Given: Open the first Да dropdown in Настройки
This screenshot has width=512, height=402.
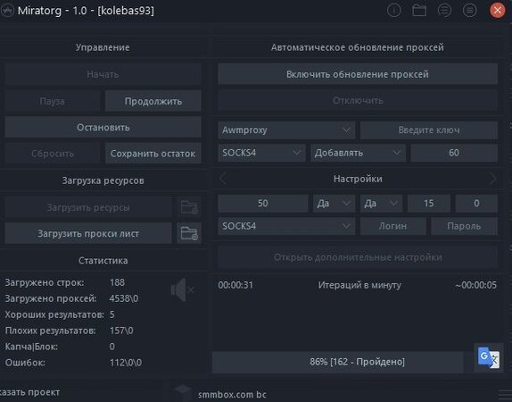Looking at the screenshot, I should coord(334,204).
